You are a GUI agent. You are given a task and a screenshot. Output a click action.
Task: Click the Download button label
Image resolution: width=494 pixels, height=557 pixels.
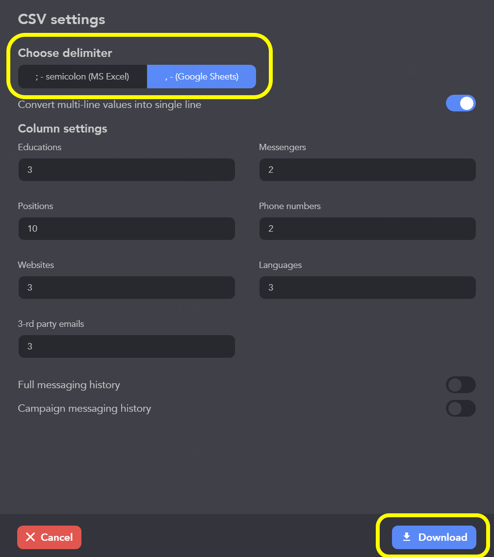pyautogui.click(x=443, y=537)
